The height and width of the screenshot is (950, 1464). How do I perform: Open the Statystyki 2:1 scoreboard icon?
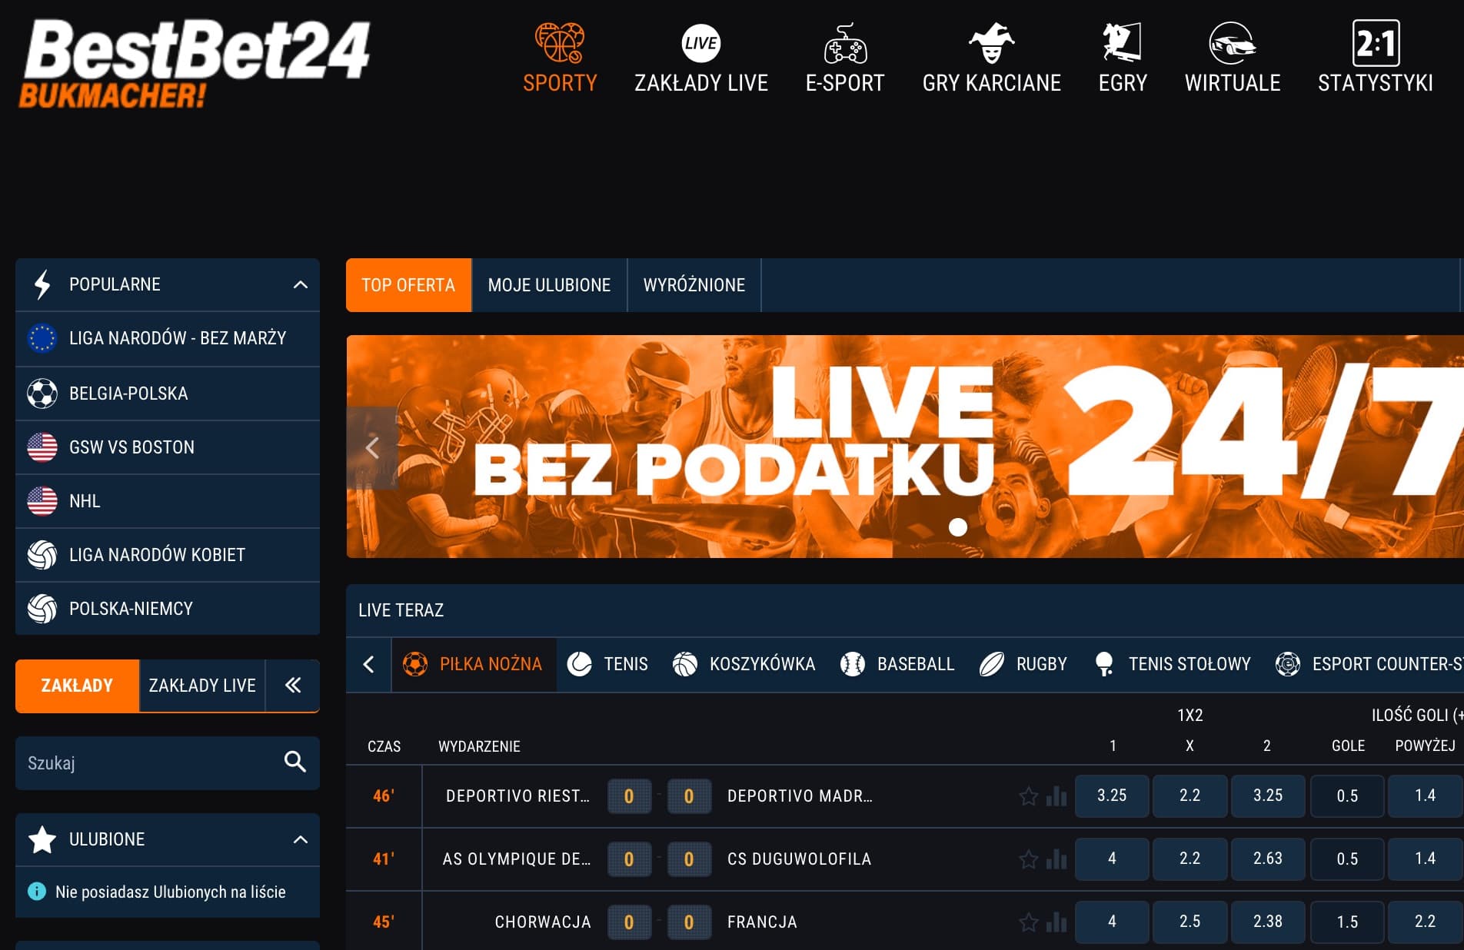(x=1375, y=43)
